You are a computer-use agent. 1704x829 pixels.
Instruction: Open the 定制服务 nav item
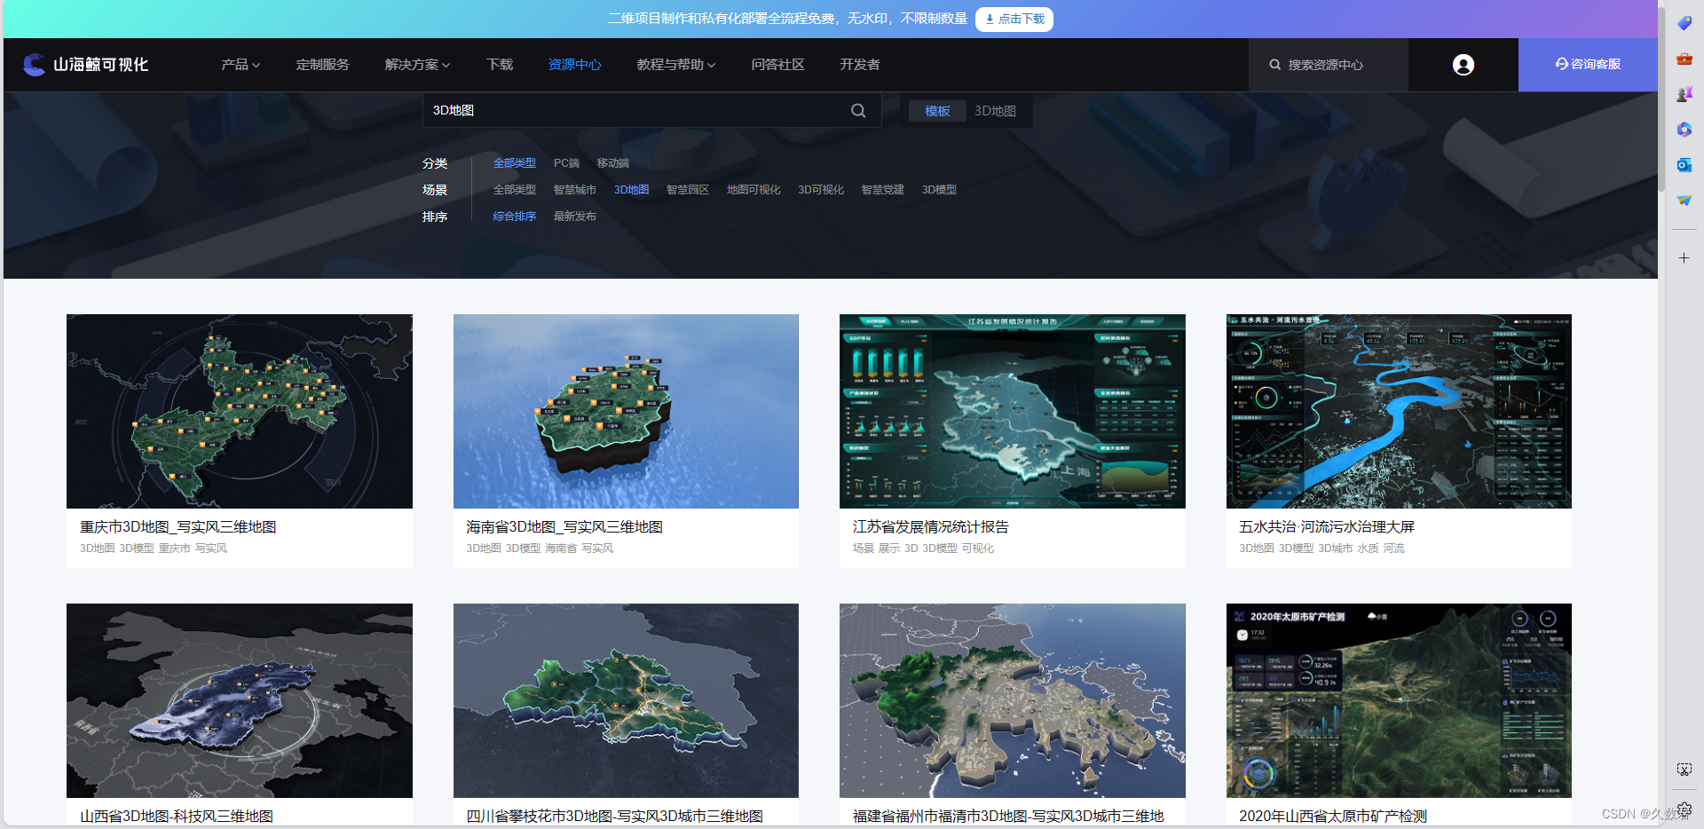point(323,65)
